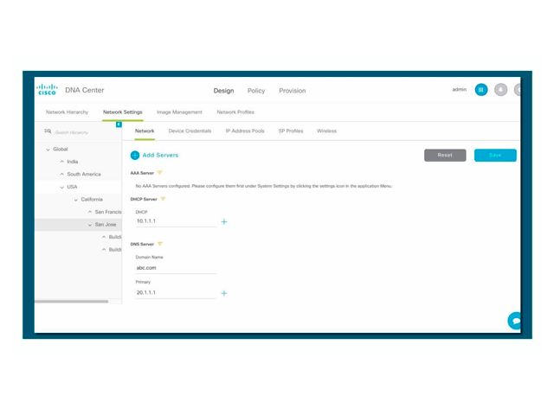Collapse the USA tree node

pyautogui.click(x=62, y=188)
